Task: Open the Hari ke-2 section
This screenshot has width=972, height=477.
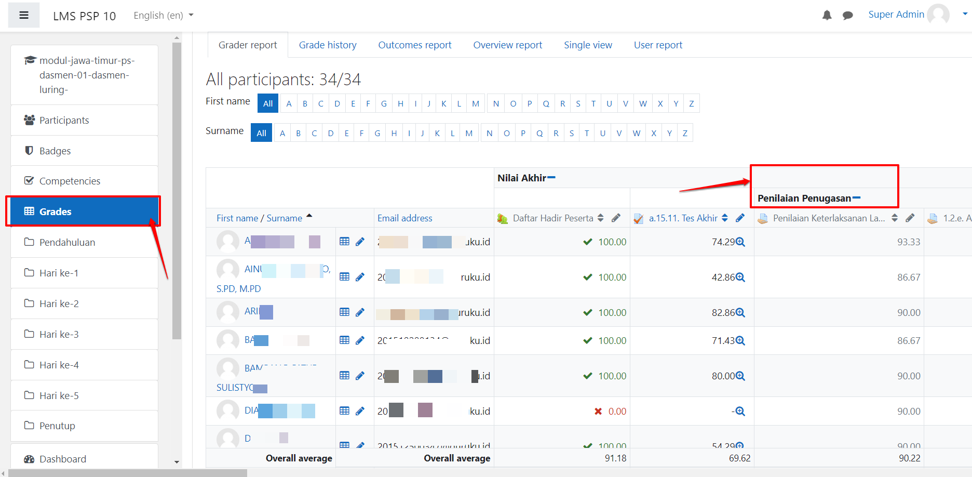Action: (85, 303)
